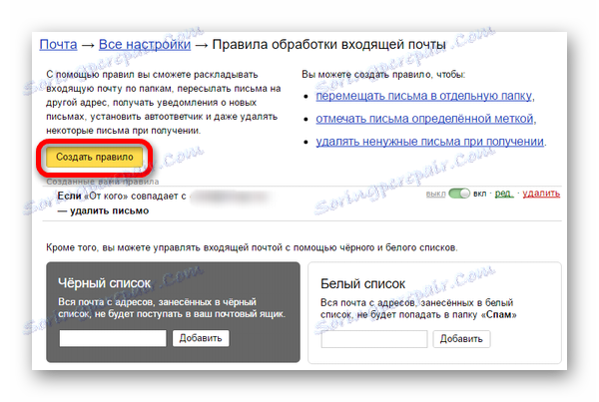This screenshot has height=402, width=599.
Task: Click Добавить in Чёрный список
Action: point(201,338)
